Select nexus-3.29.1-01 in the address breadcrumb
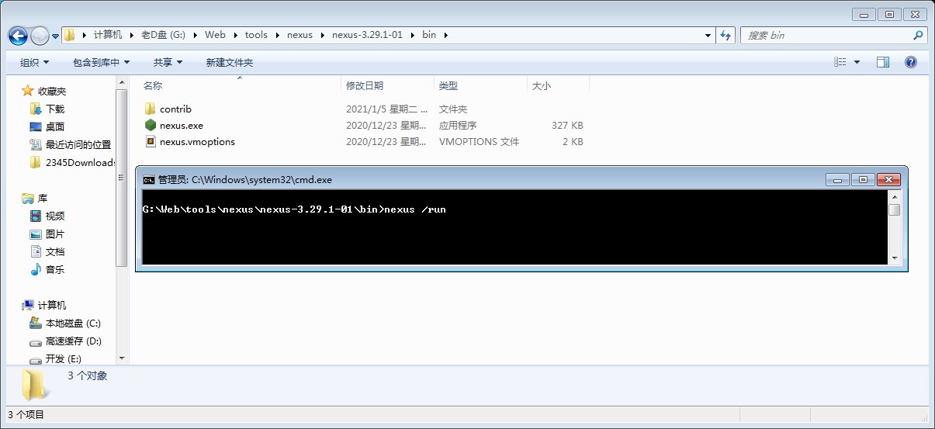The image size is (935, 429). (367, 35)
